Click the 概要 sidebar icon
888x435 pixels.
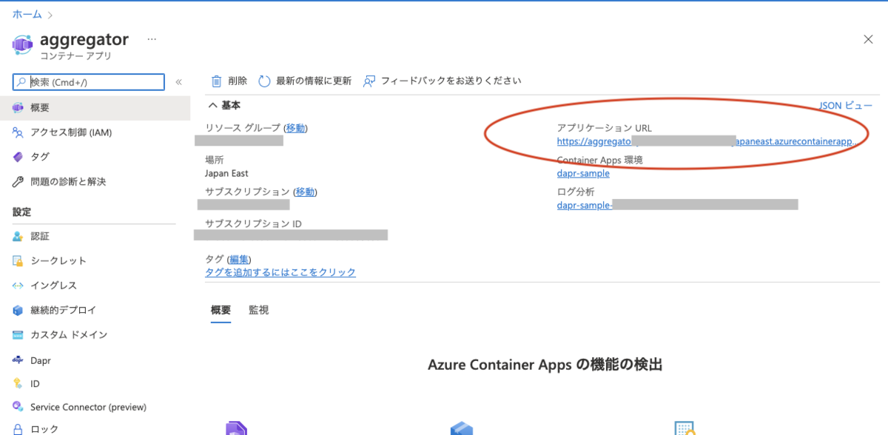pos(18,108)
